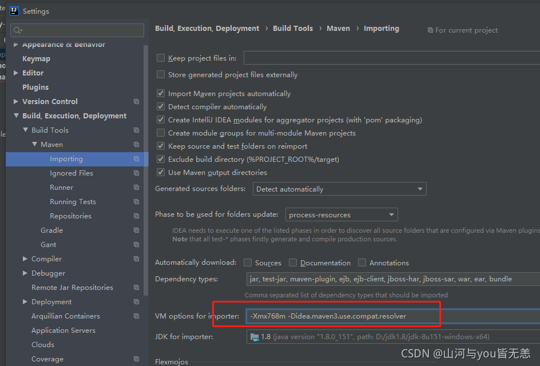Select Ignored Files under Maven
The height and width of the screenshot is (366, 540).
tap(72, 173)
